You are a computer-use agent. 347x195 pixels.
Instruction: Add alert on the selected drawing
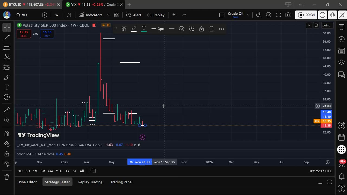[191, 29]
